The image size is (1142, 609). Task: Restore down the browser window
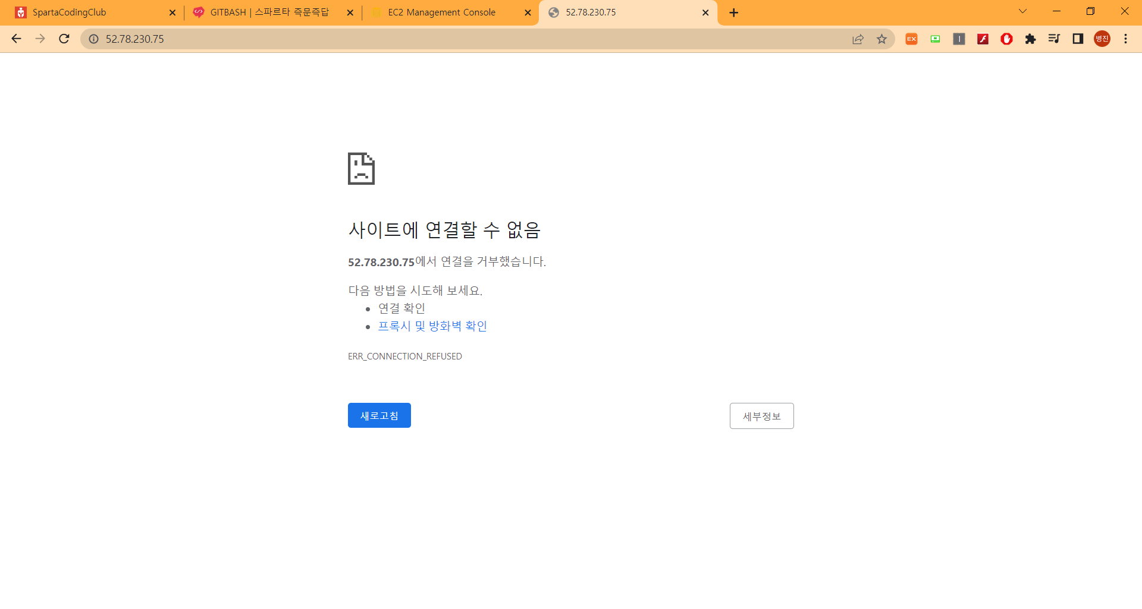point(1090,11)
